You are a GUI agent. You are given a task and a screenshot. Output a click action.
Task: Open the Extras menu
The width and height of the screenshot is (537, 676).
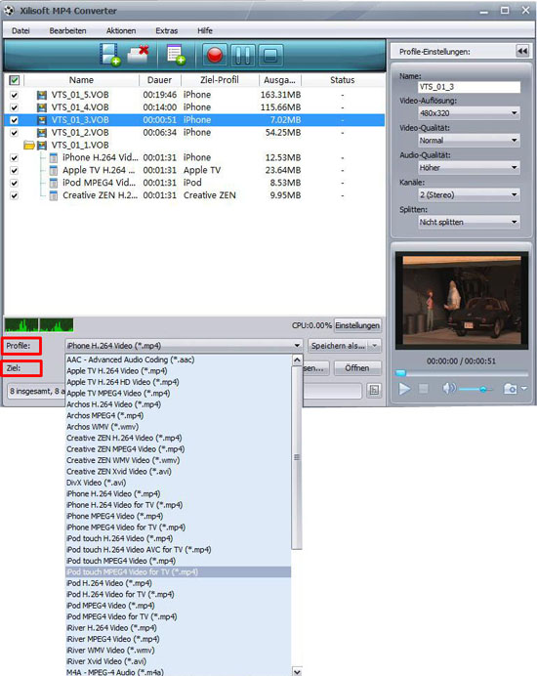coord(166,30)
